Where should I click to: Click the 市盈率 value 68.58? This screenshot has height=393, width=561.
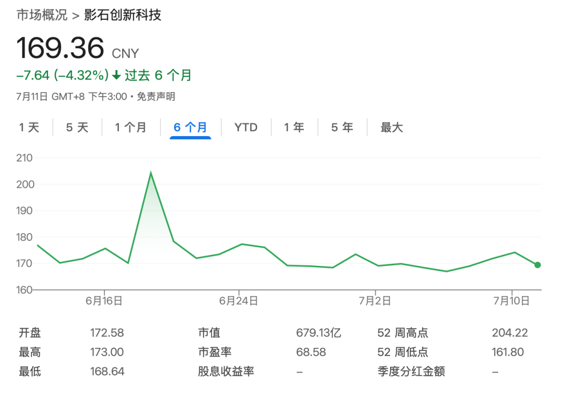pyautogui.click(x=311, y=353)
